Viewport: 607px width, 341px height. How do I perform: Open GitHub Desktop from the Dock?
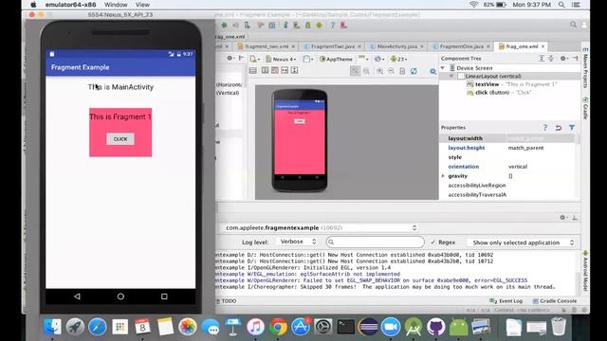coord(436,327)
